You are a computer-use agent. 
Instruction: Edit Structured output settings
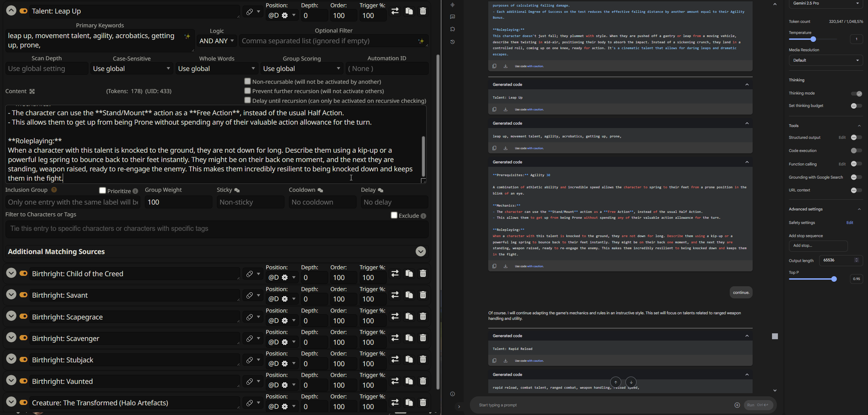(842, 138)
